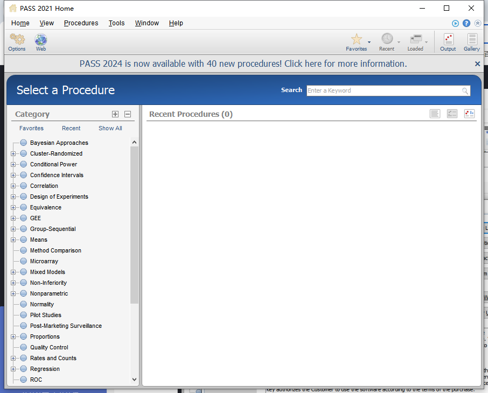Switch Recent Procedures to detail list view
Viewport: 488px width, 393px height.
click(452, 114)
